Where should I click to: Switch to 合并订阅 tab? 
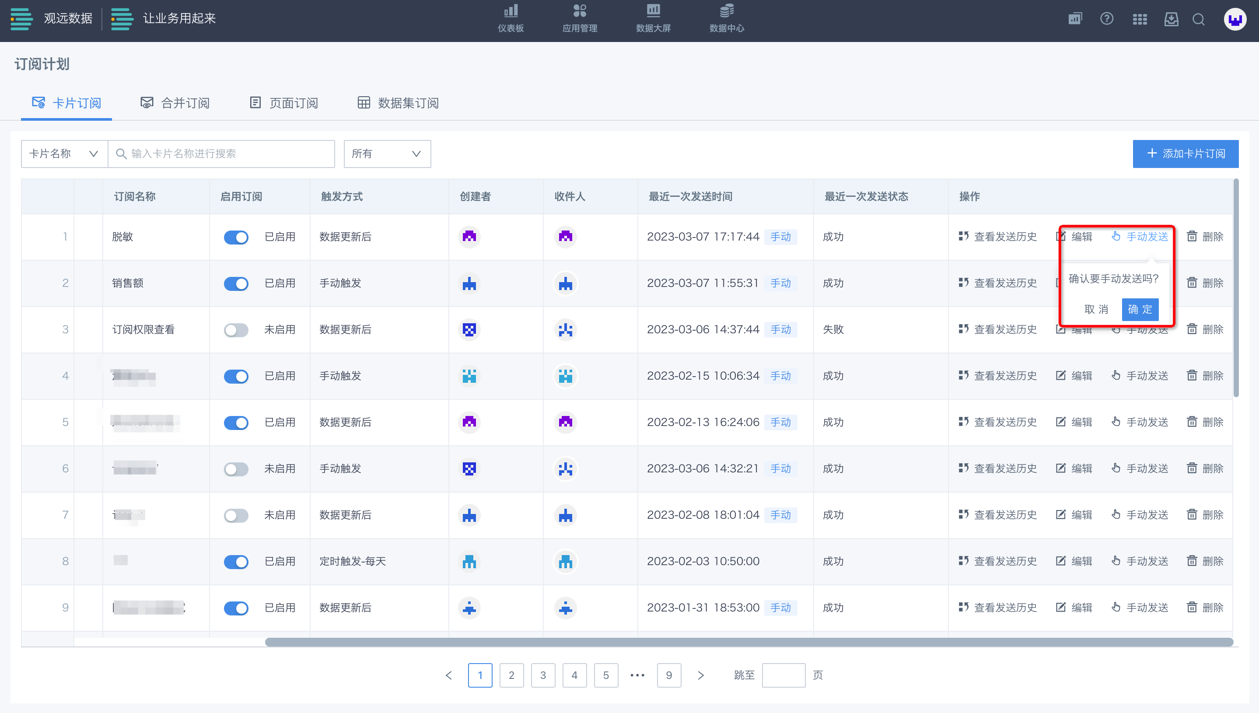point(175,103)
